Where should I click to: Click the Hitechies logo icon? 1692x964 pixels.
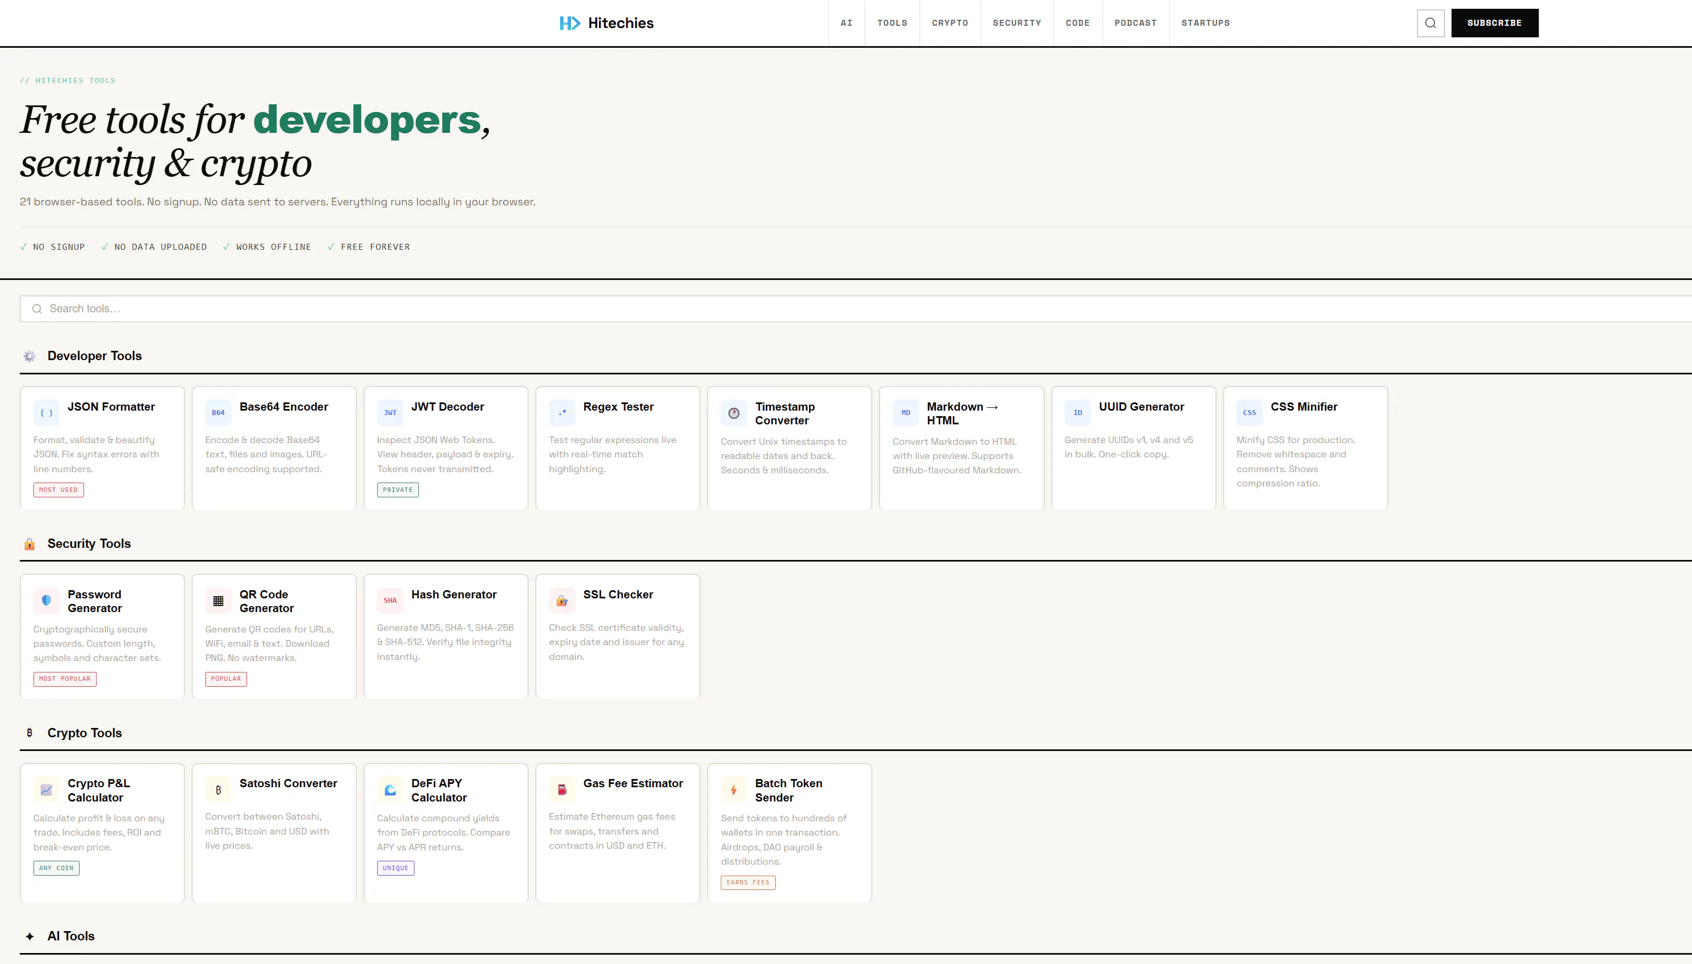(x=569, y=23)
